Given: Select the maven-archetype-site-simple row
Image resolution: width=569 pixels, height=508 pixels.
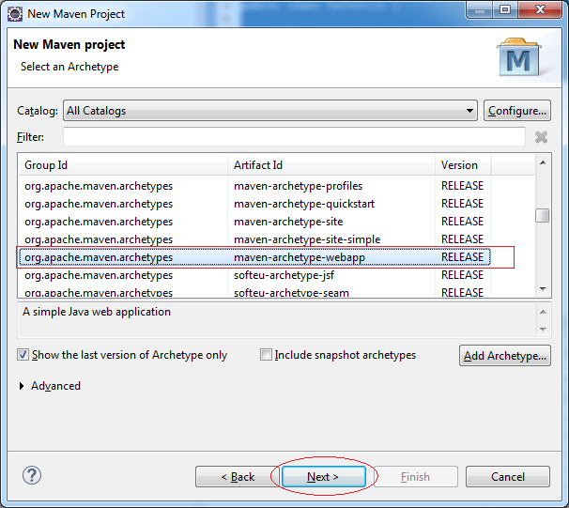Looking at the screenshot, I should (254, 239).
